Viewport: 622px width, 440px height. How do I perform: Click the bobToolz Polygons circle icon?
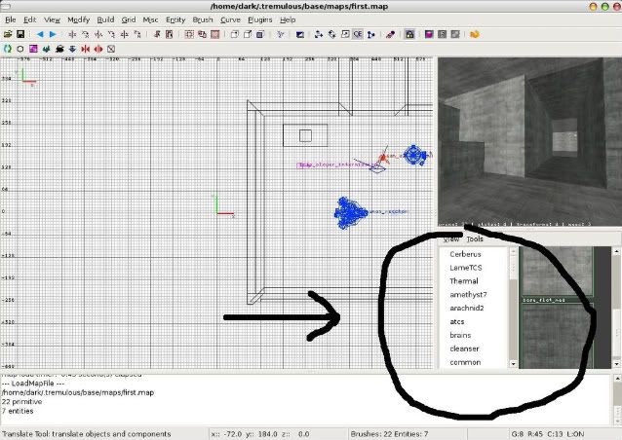pos(20,49)
